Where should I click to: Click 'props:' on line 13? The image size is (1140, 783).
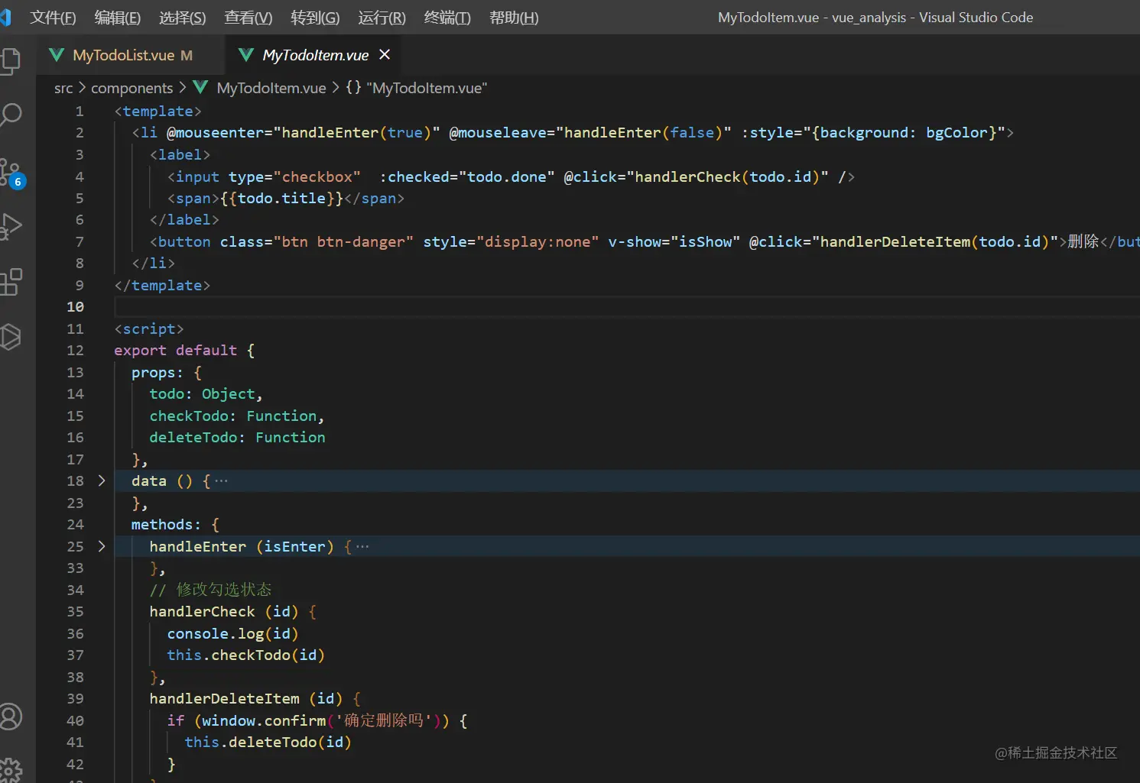pyautogui.click(x=158, y=373)
